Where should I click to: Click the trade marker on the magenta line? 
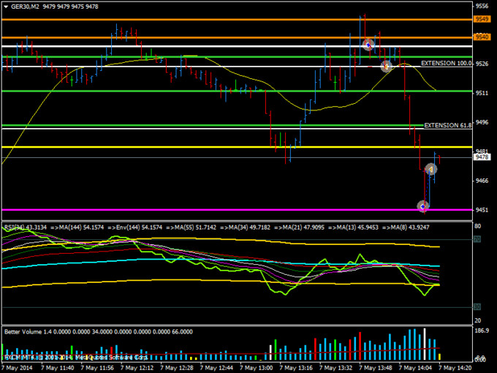click(x=423, y=207)
